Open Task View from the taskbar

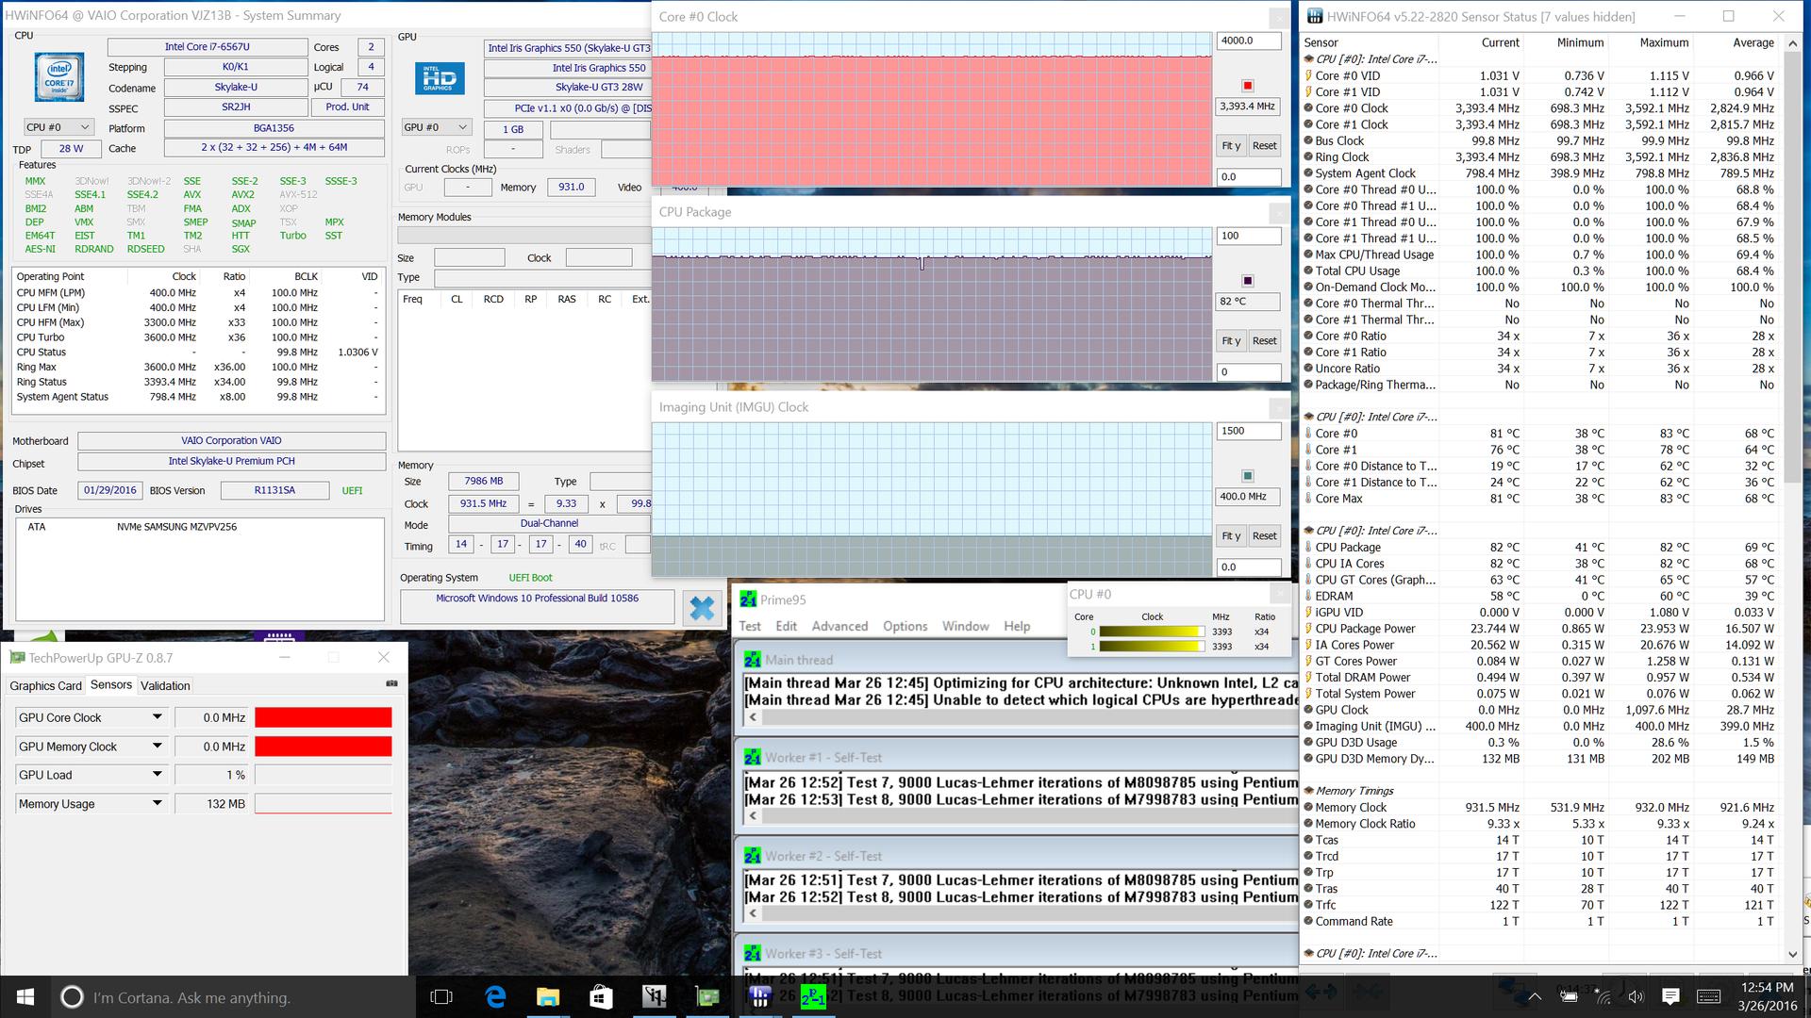[440, 997]
